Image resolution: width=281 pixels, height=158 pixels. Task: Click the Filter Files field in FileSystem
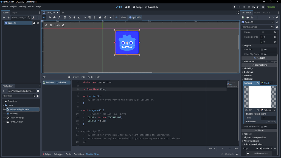pos(16,95)
